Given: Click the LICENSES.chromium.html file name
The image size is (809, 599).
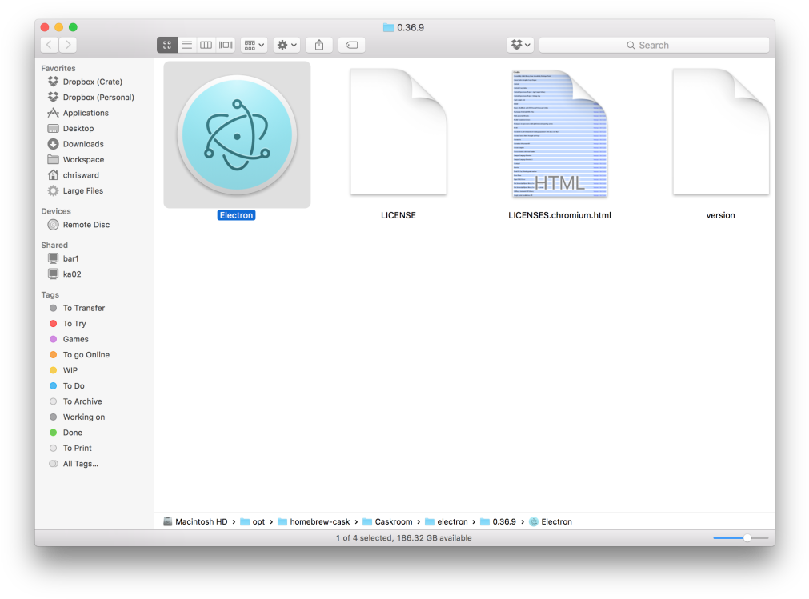Looking at the screenshot, I should (x=560, y=215).
